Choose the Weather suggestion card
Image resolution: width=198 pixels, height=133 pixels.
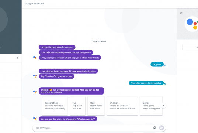pyautogui.click(x=122, y=106)
